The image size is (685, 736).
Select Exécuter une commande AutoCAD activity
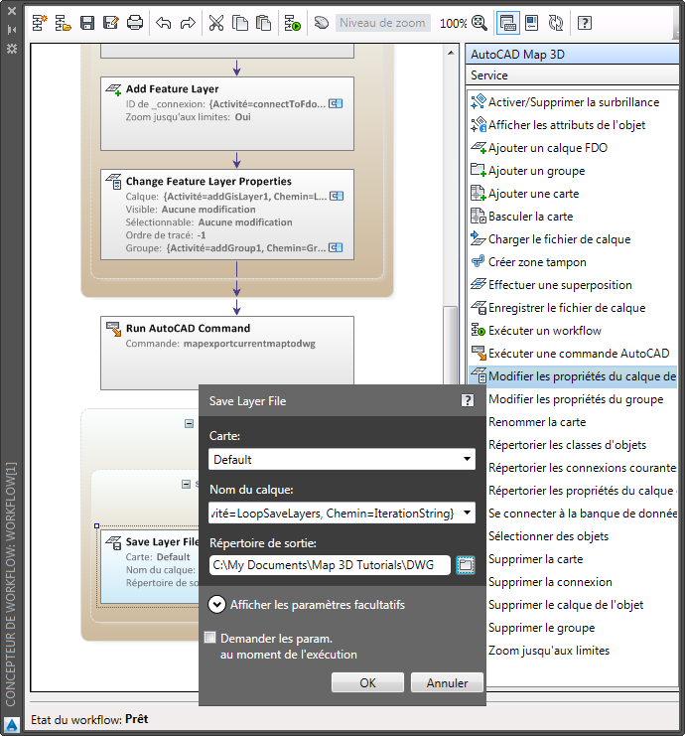(x=573, y=354)
